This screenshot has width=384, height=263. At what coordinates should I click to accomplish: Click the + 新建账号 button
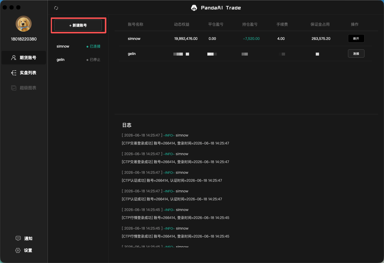(78, 25)
